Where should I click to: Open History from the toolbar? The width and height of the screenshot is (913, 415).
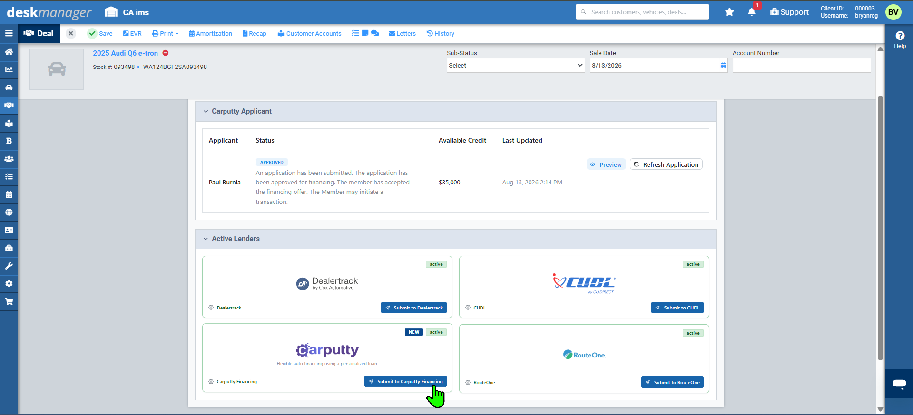(440, 33)
